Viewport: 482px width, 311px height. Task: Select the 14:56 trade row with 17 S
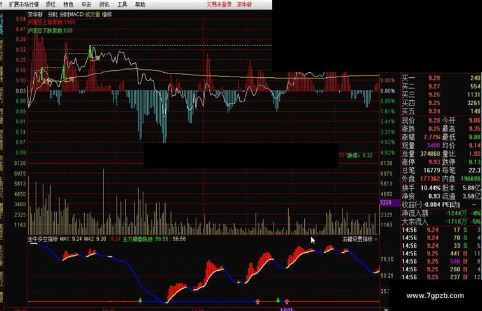441,230
